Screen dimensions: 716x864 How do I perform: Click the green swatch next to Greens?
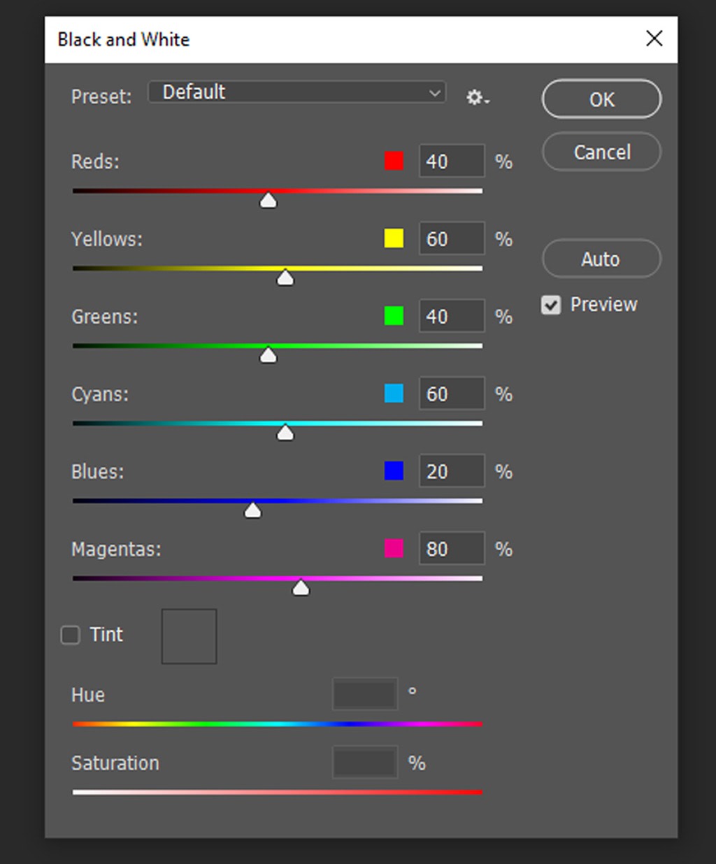[394, 317]
